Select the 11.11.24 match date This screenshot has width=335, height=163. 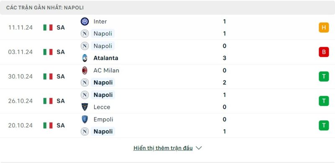(x=20, y=28)
